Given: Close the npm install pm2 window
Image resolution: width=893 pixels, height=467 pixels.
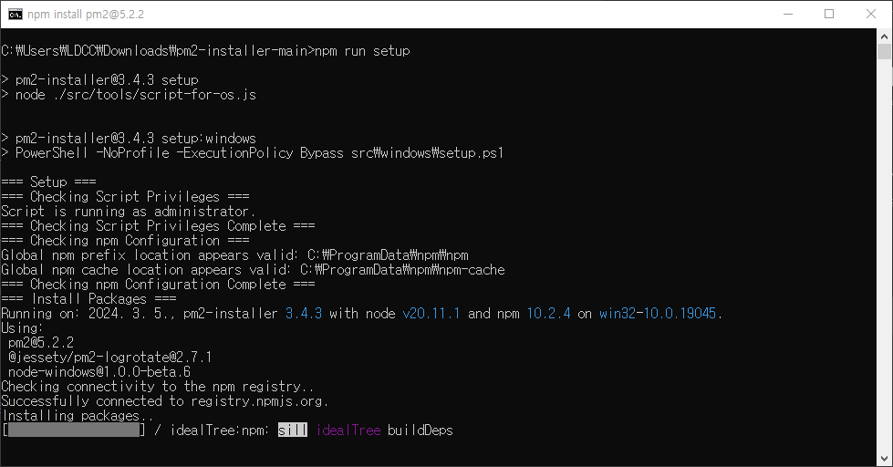Looking at the screenshot, I should [871, 15].
